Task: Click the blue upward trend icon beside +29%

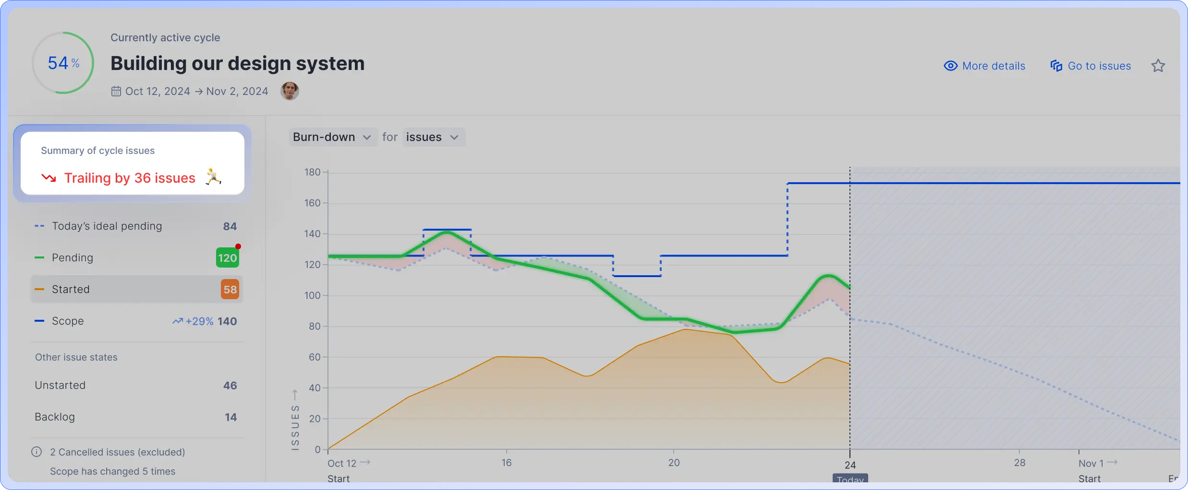Action: (177, 321)
